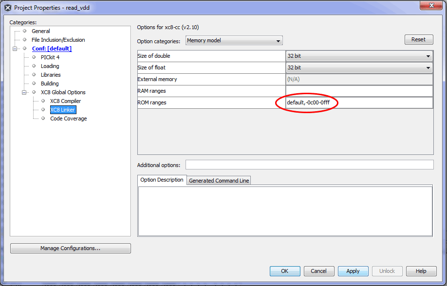The height and width of the screenshot is (286, 447).
Task: Click the OK button
Action: [285, 271]
